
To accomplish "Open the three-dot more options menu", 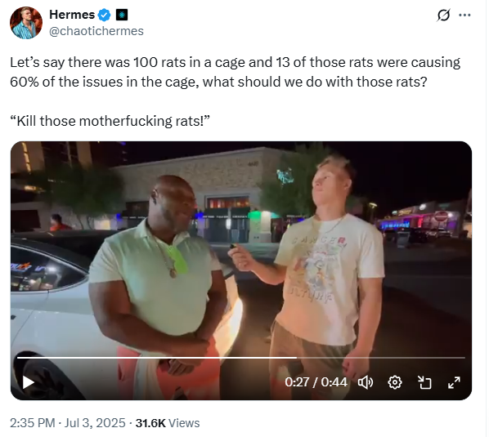I will click(464, 15).
